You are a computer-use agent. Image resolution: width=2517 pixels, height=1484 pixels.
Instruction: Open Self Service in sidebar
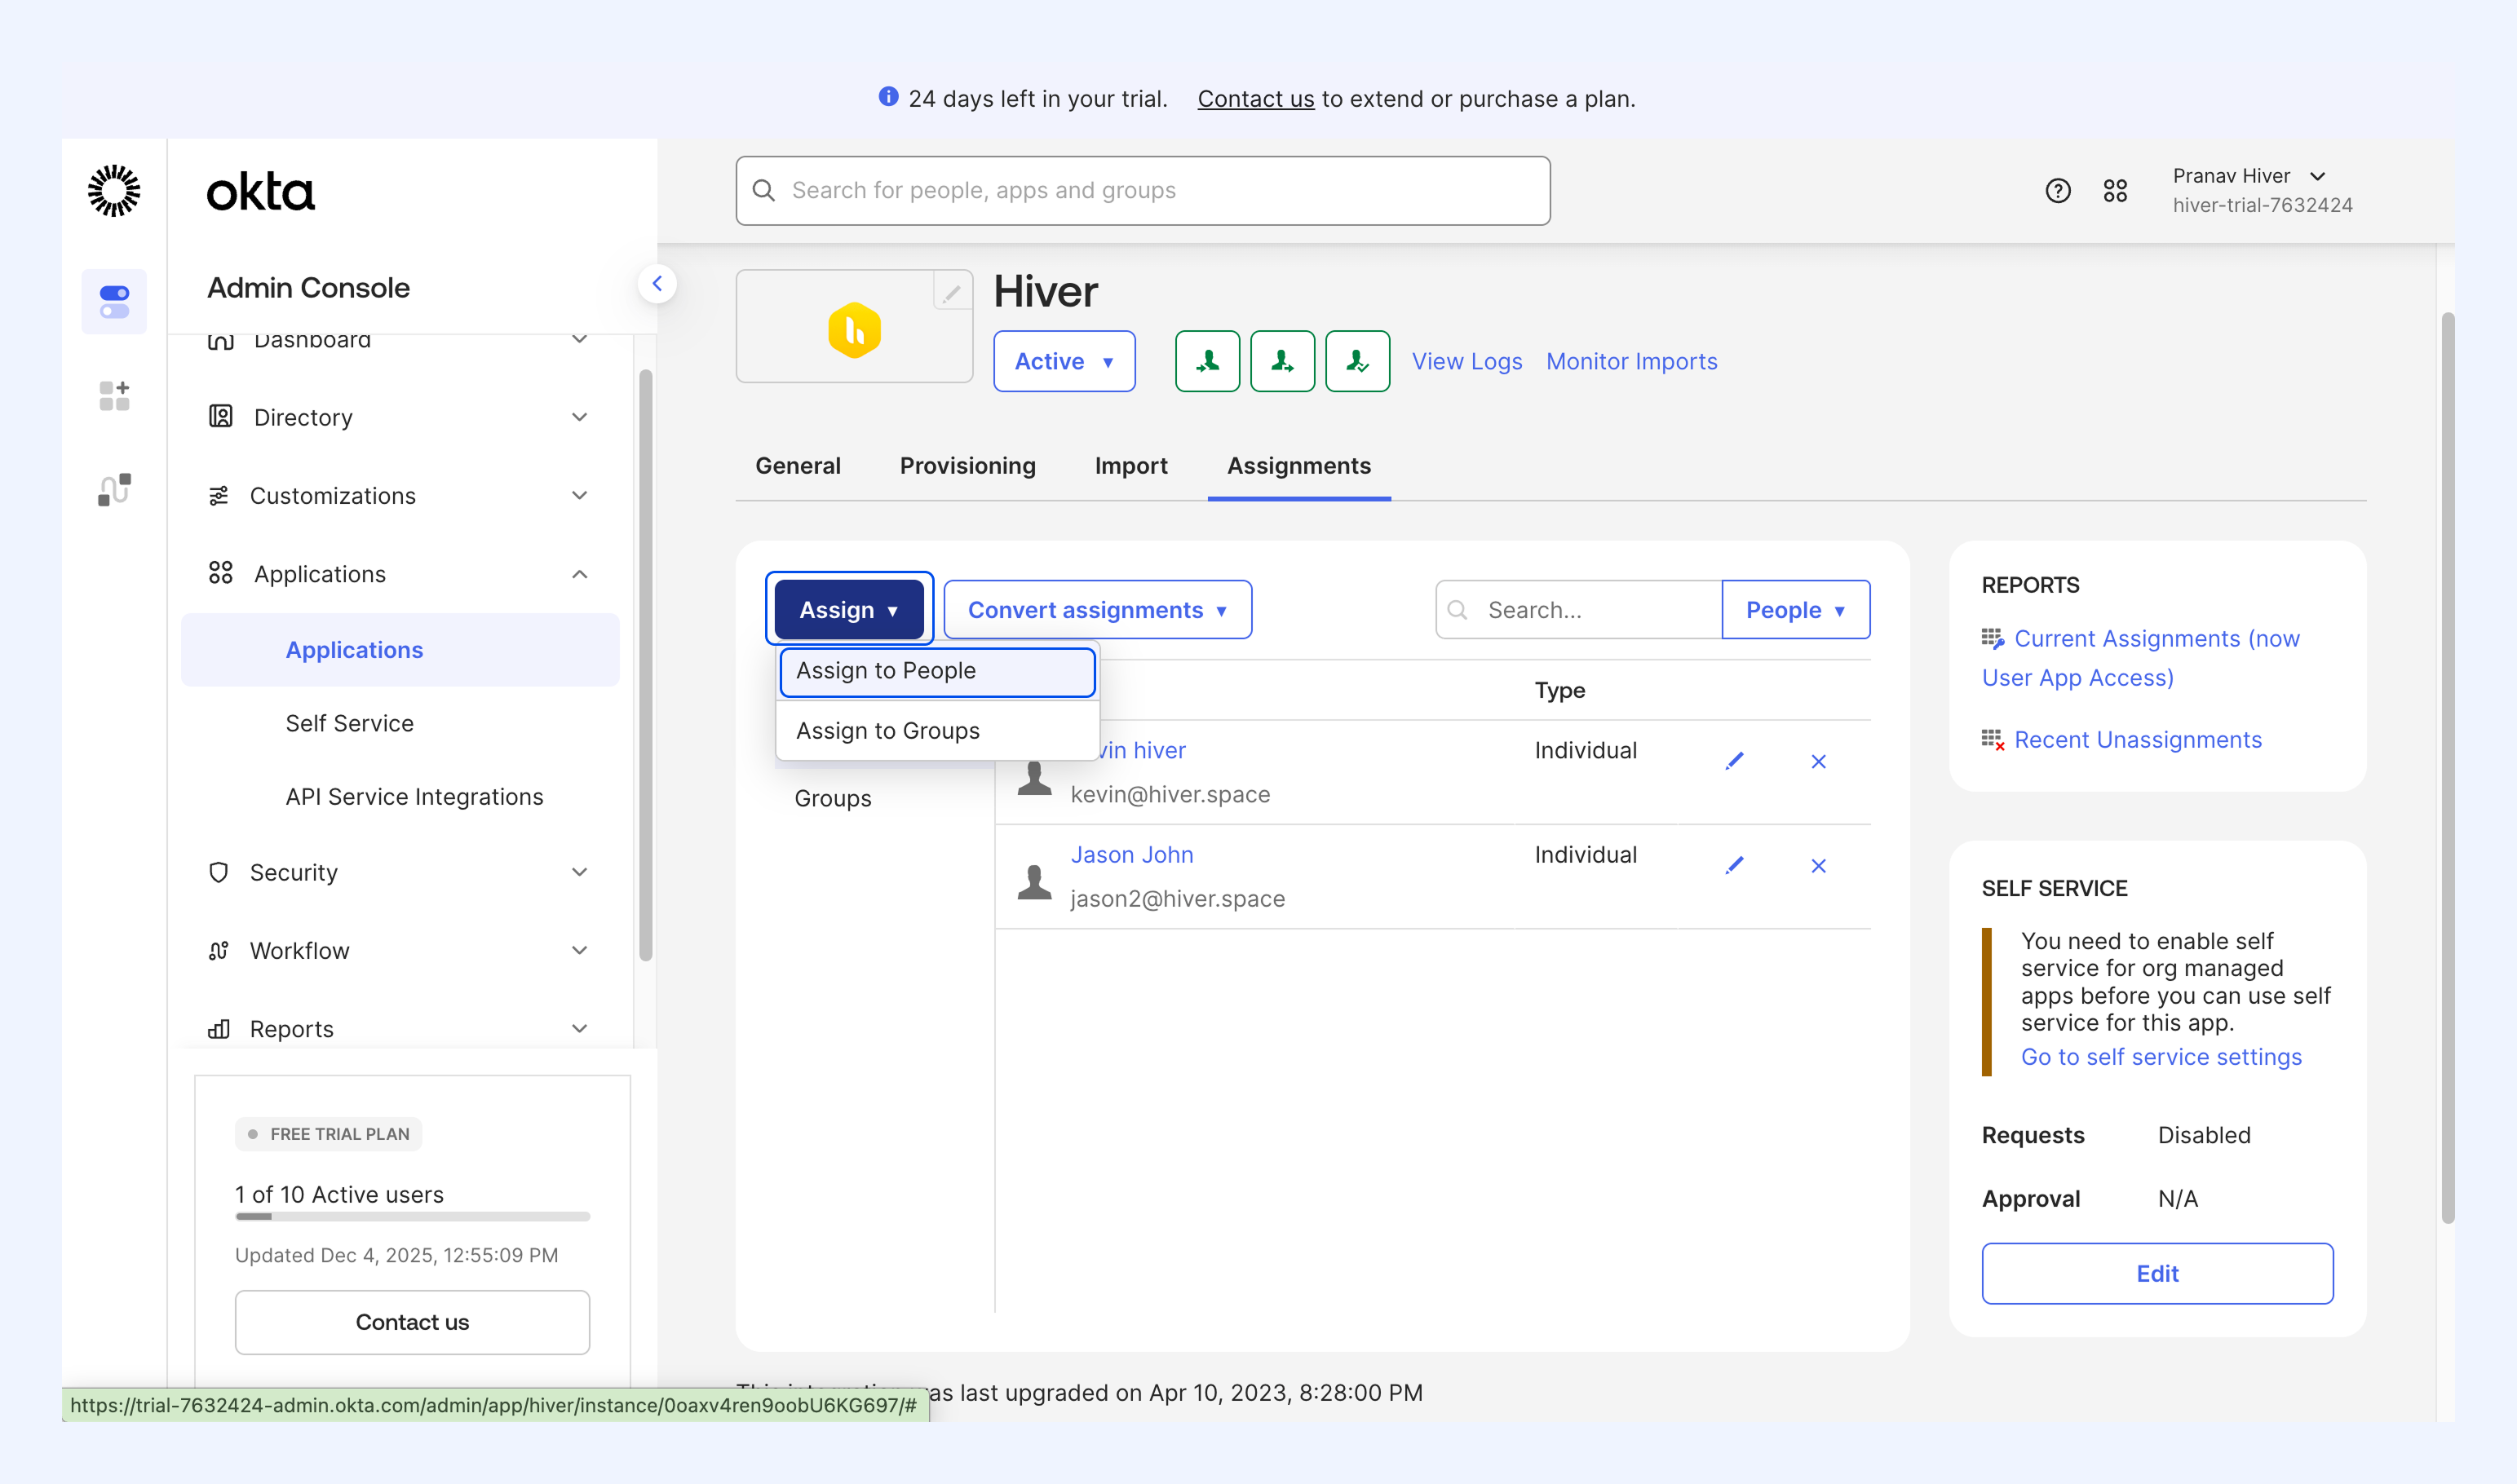click(349, 723)
